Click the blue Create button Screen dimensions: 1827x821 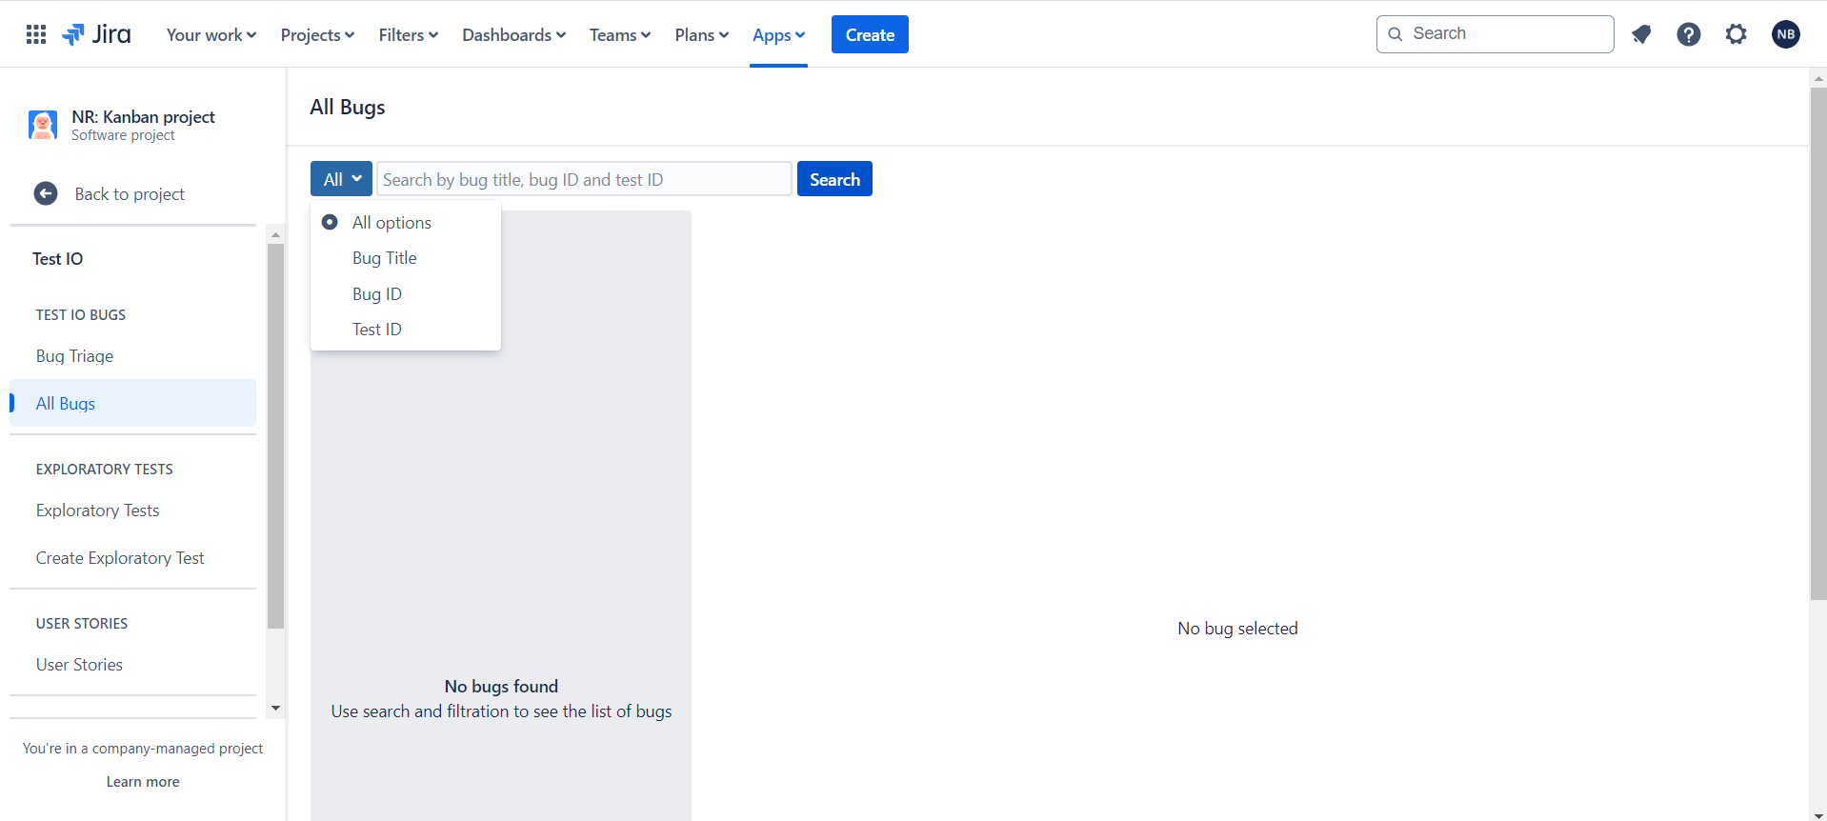point(870,34)
